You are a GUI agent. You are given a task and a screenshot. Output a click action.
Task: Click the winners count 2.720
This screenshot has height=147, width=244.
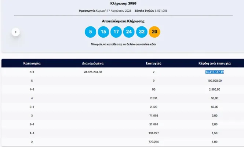154,107
